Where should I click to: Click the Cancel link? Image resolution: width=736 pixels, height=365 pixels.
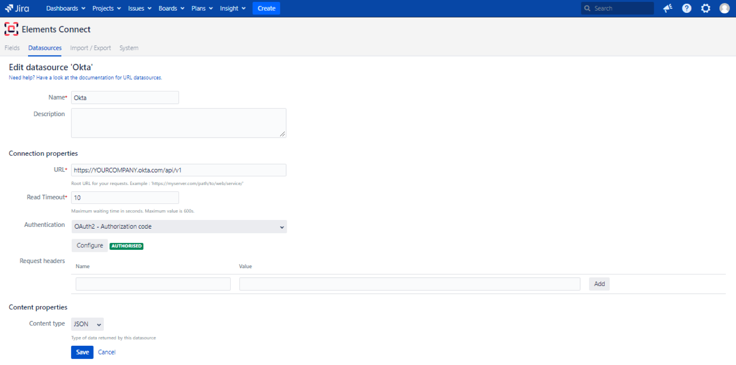(107, 352)
